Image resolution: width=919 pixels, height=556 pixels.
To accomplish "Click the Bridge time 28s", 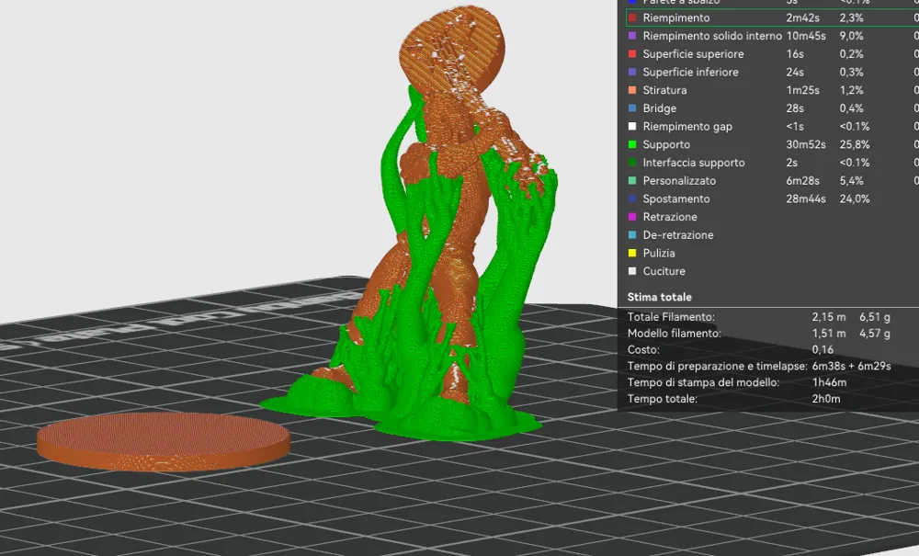I will click(795, 108).
